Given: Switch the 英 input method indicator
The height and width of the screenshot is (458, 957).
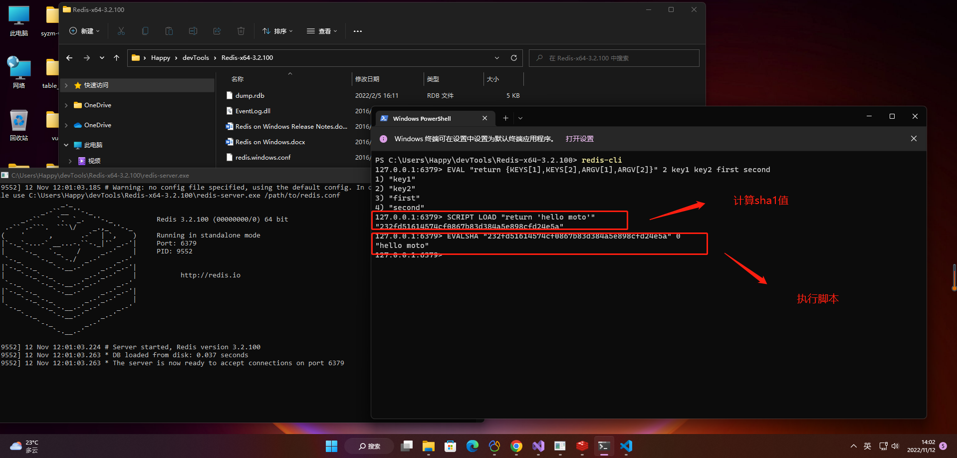Looking at the screenshot, I should (x=867, y=446).
